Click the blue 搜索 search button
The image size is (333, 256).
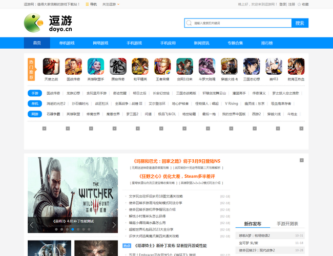pyautogui.click(x=300, y=23)
